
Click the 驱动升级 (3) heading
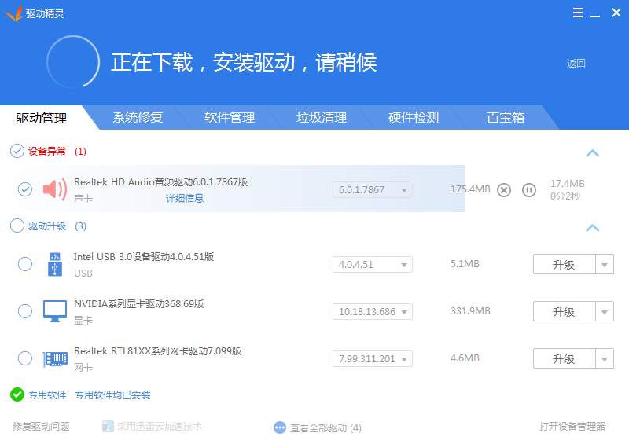tap(57, 226)
